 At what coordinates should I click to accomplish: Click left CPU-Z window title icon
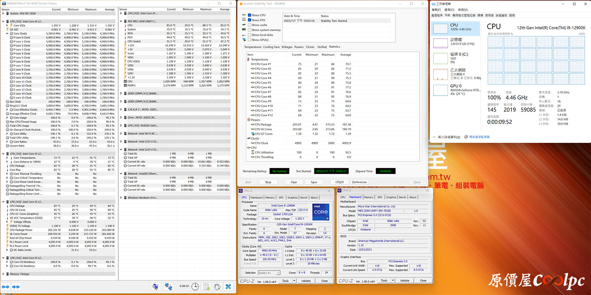coord(241,191)
